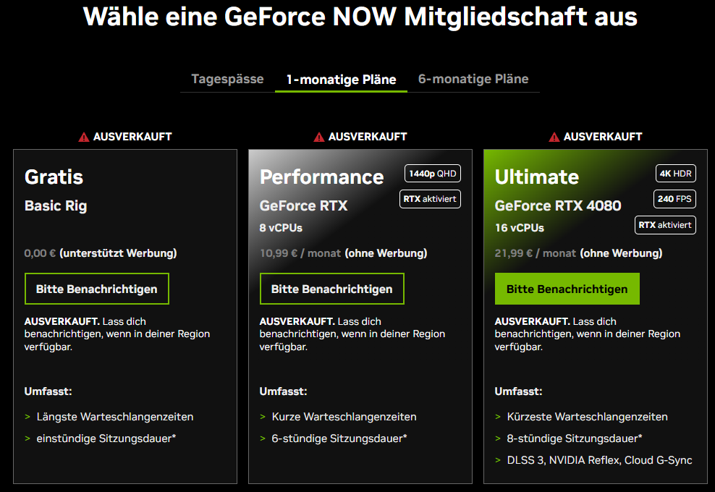Open the 6-monatige Pläne tab
The height and width of the screenshot is (492, 715).
point(473,79)
